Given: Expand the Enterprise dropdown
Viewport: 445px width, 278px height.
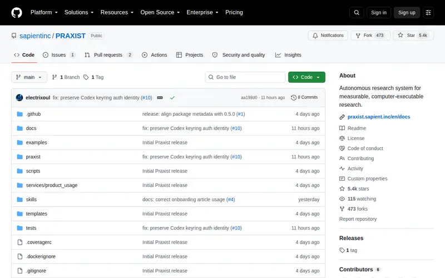Looking at the screenshot, I should (202, 12).
